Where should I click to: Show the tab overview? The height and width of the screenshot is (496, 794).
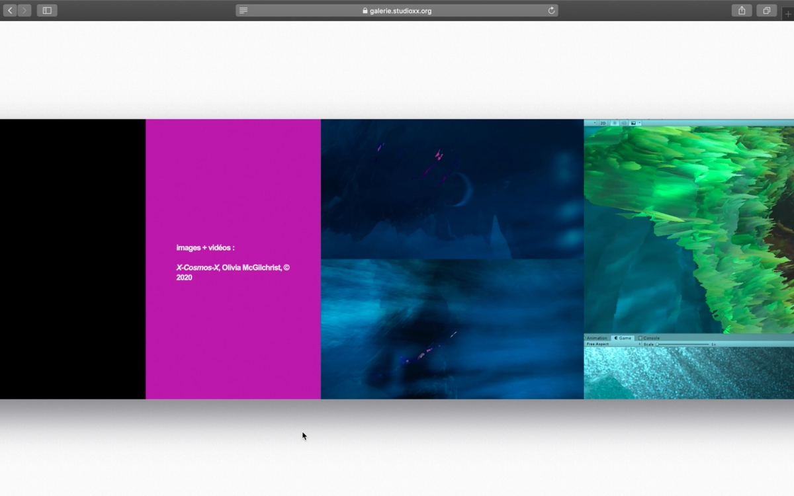[766, 11]
